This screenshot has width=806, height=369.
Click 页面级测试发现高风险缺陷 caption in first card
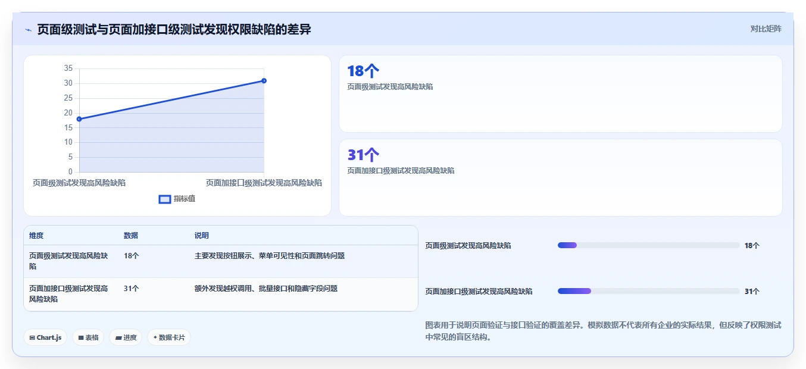[390, 87]
